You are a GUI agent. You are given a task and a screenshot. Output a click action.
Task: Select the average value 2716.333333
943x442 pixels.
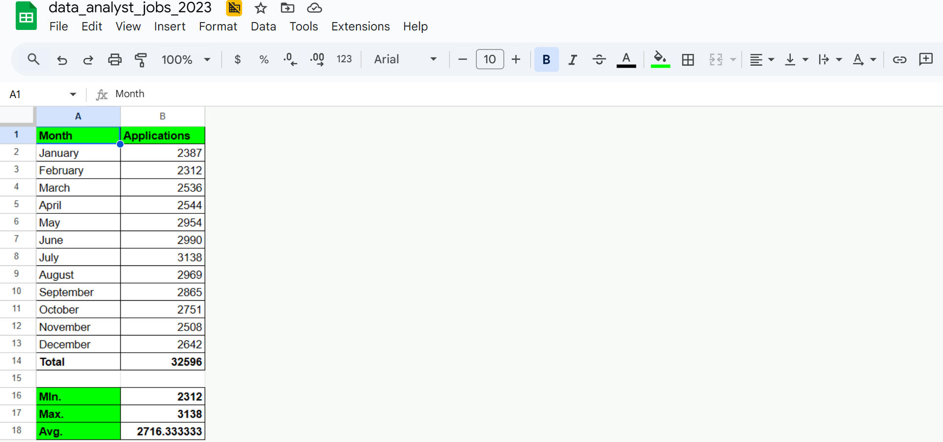coord(163,432)
